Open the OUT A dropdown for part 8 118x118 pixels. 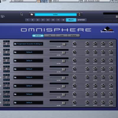(6, 105)
